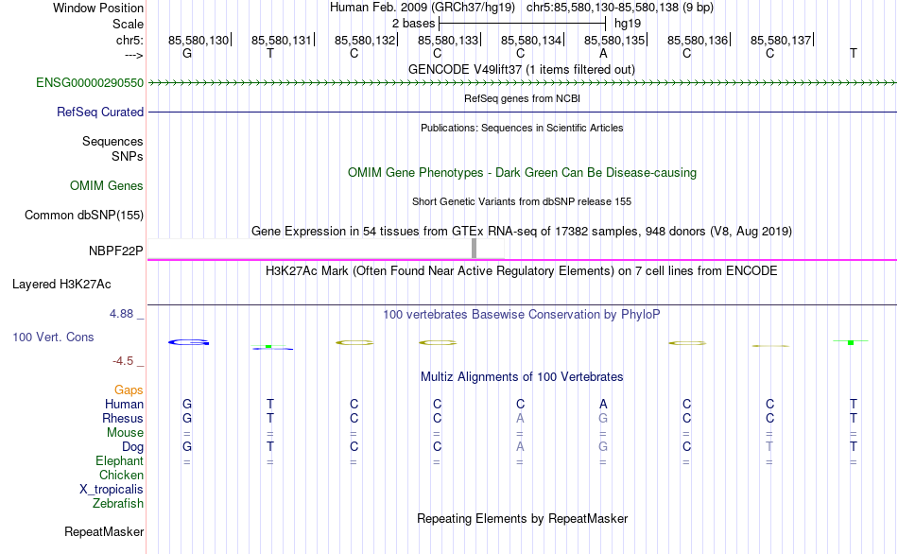Select the RepeatMasker track label
Image resolution: width=898 pixels, height=554 pixels.
[104, 532]
